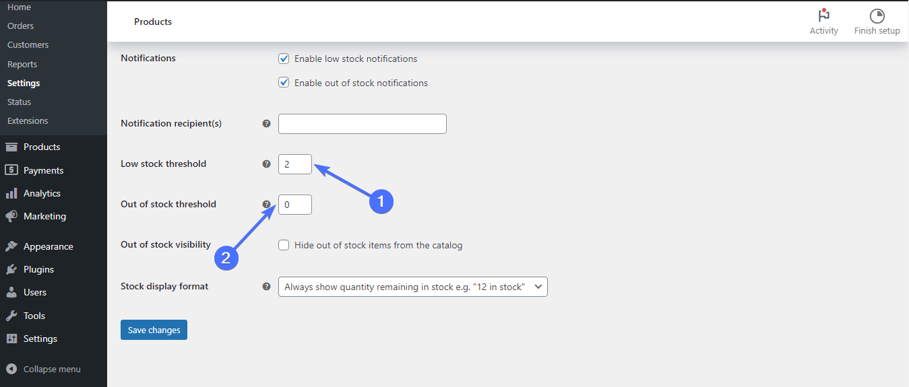Click help icon beside Out of stock threshold
This screenshot has width=909, height=387.
coord(266,204)
